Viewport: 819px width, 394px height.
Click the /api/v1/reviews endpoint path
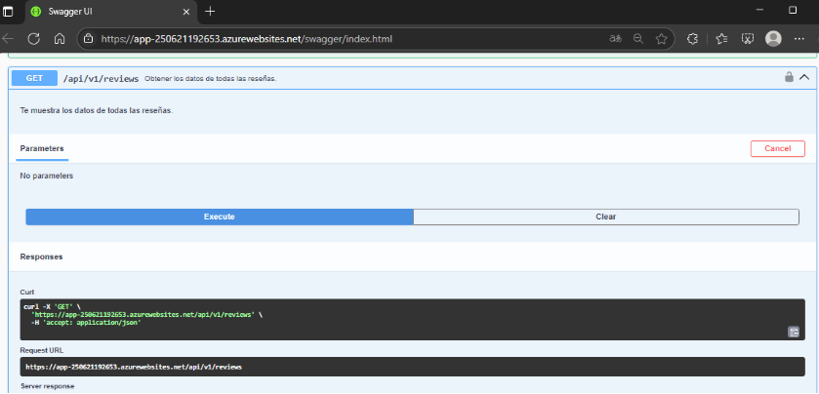pyautogui.click(x=101, y=79)
